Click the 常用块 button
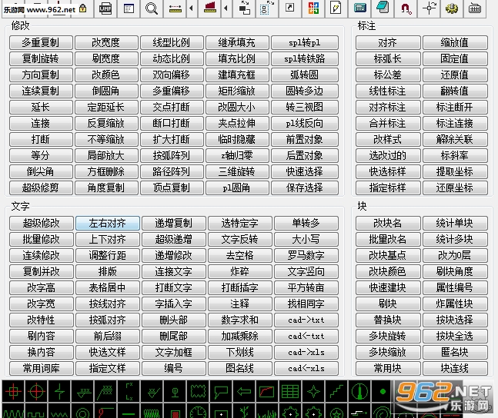The height and width of the screenshot is (418, 498). point(388,369)
